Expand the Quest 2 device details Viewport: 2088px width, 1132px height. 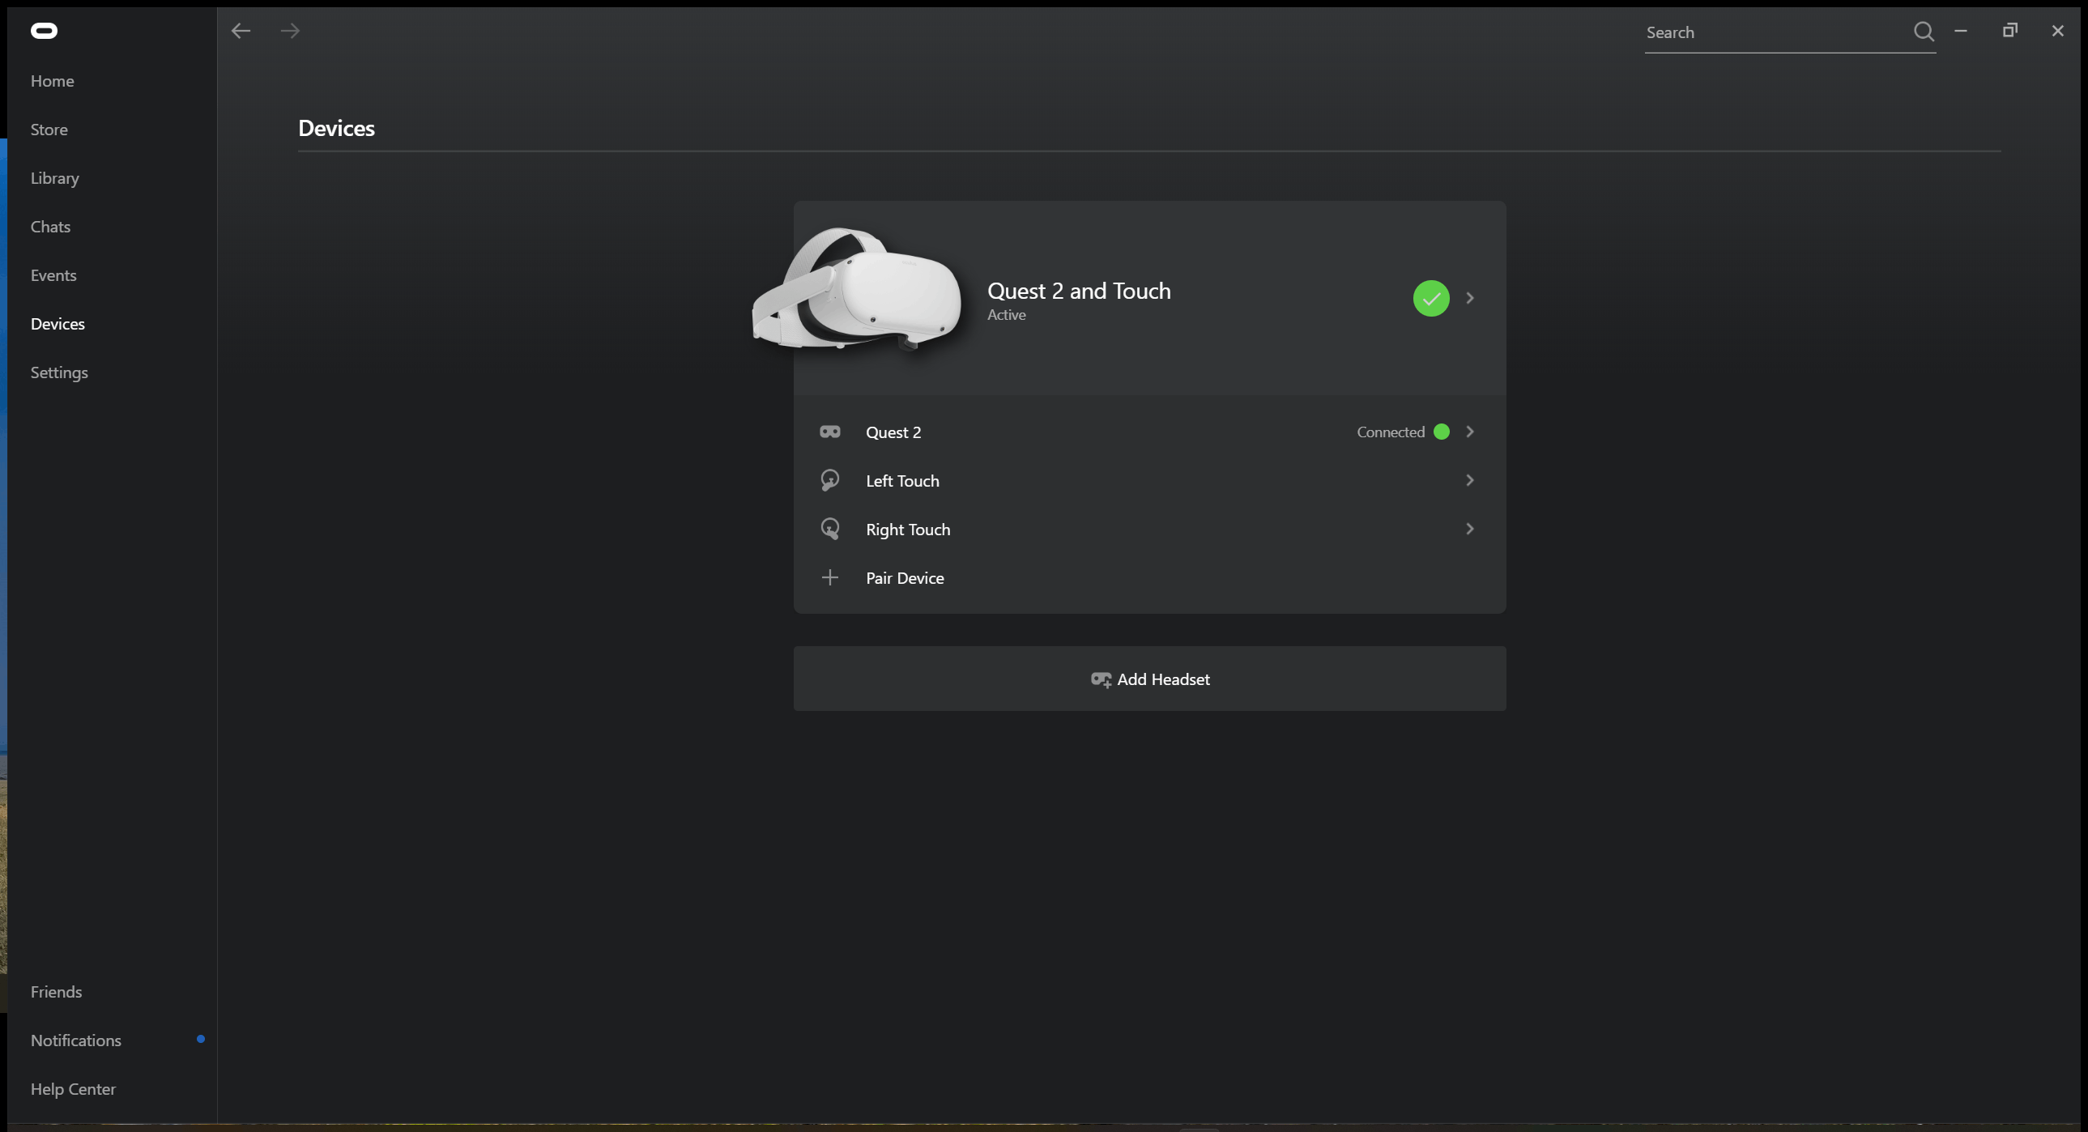pyautogui.click(x=1471, y=431)
